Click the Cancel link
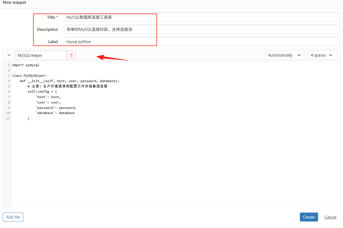The height and width of the screenshot is (228, 343). click(330, 217)
